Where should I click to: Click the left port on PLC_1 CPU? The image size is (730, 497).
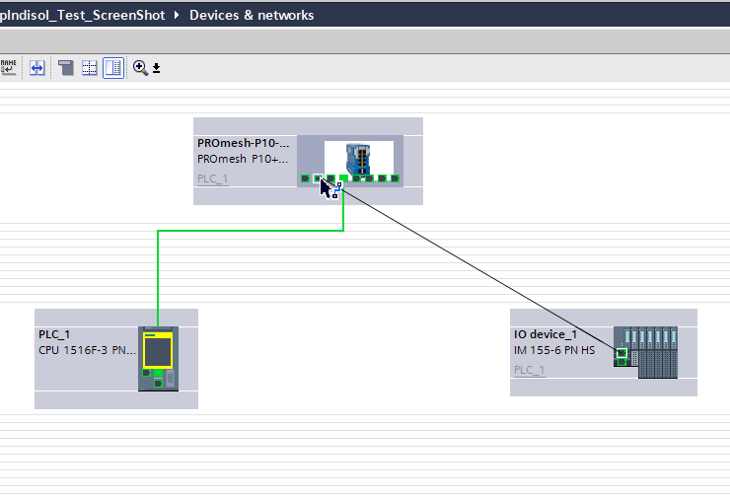point(146,373)
